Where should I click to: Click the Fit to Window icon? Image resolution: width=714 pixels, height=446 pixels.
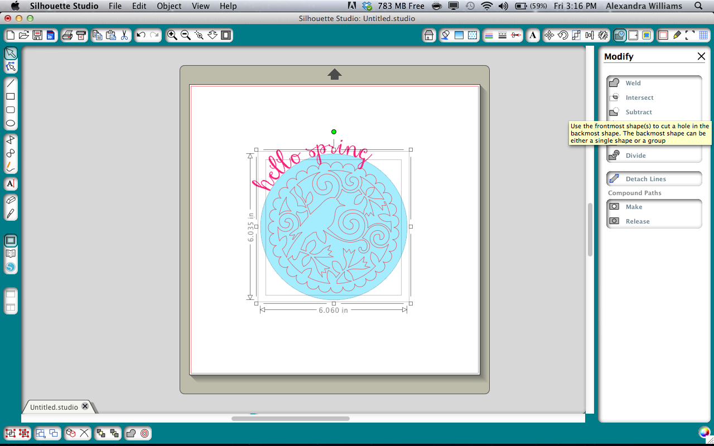226,35
